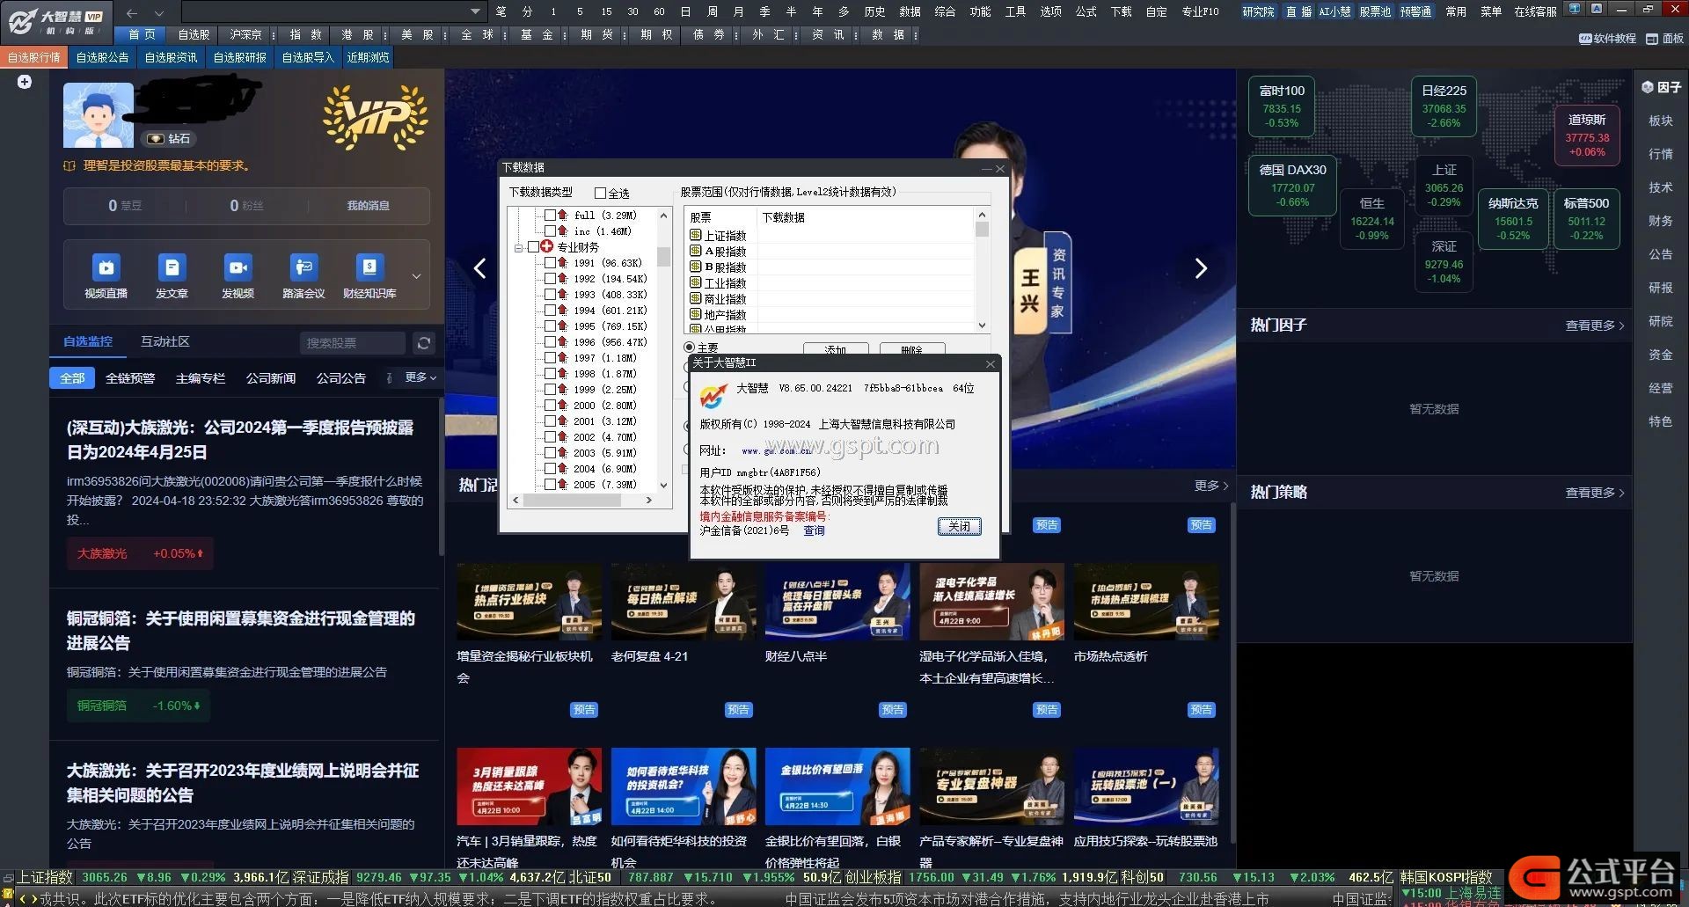Open the 沪深京 market tab
1689x907 pixels.
245,35
